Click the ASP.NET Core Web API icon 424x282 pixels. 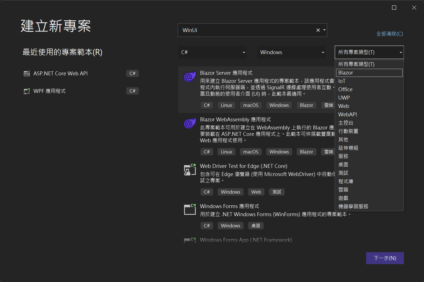(27, 73)
